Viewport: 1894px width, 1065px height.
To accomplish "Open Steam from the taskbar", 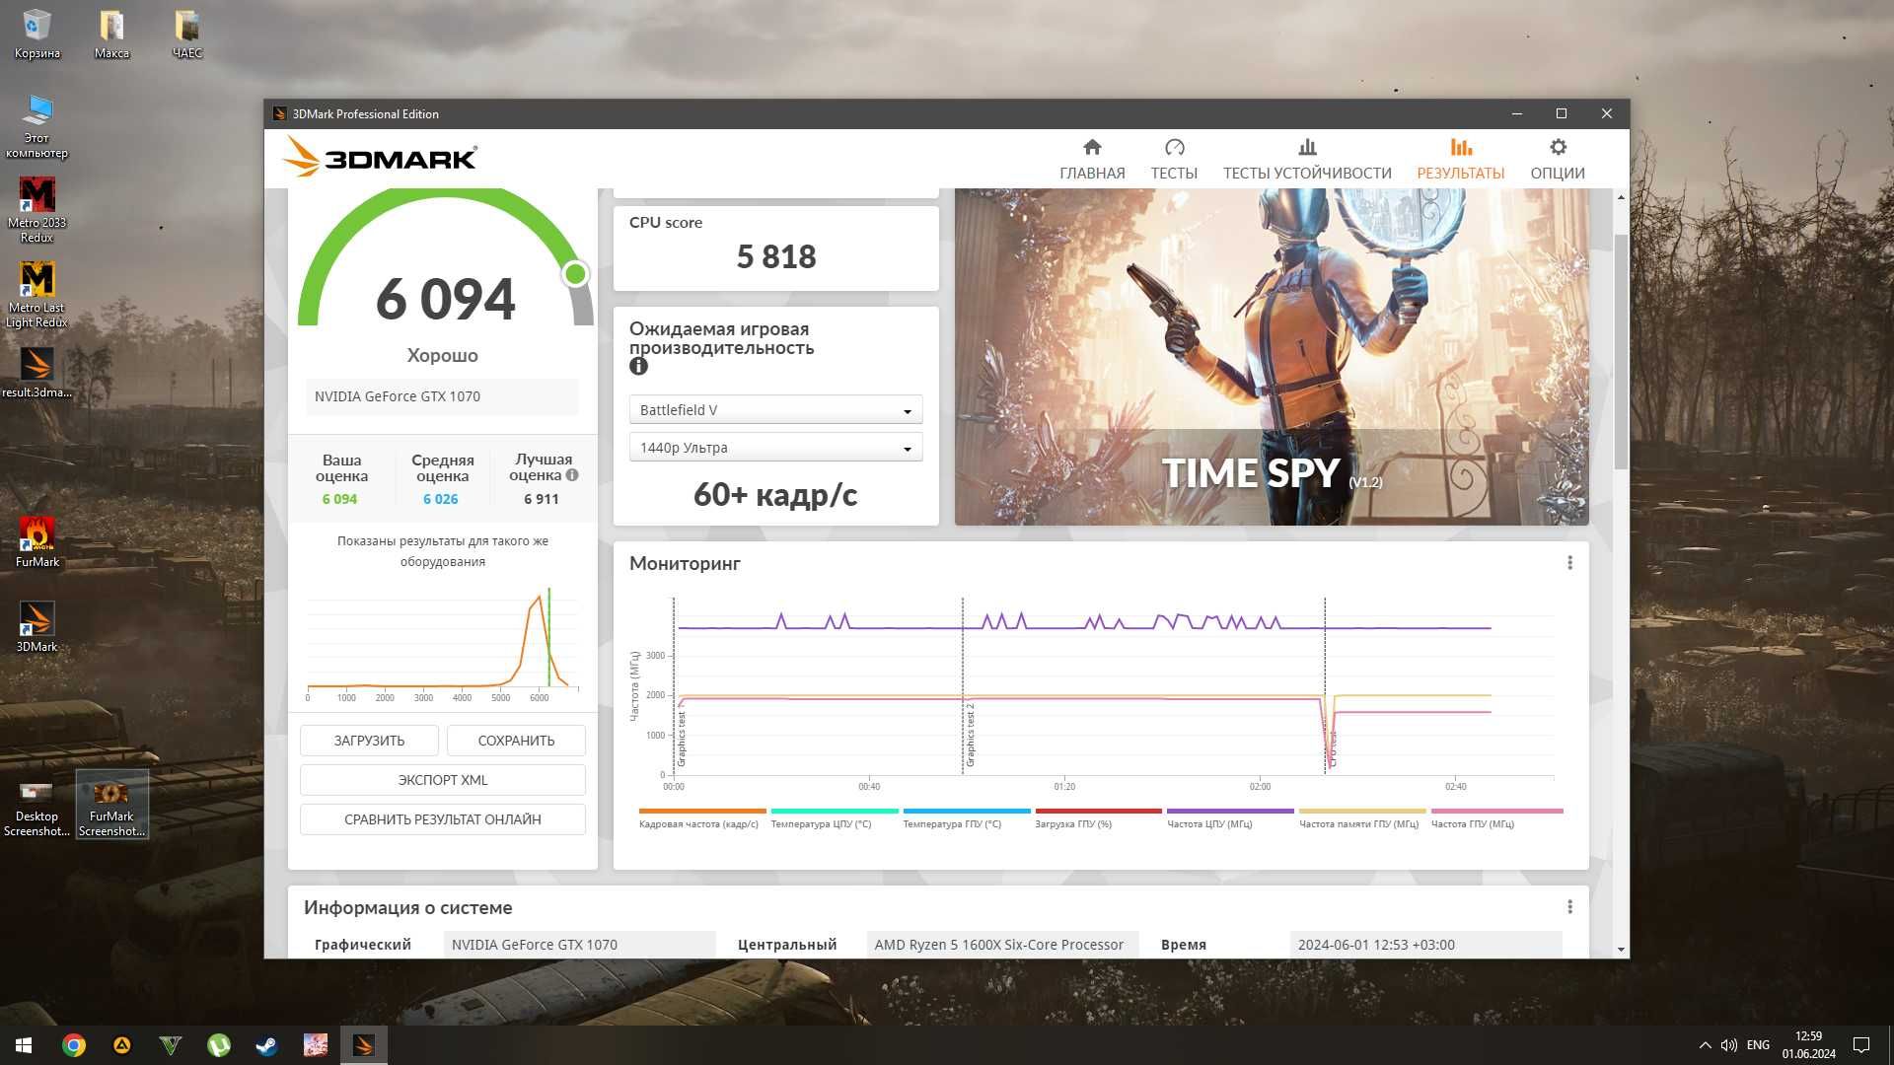I will pyautogui.click(x=267, y=1045).
